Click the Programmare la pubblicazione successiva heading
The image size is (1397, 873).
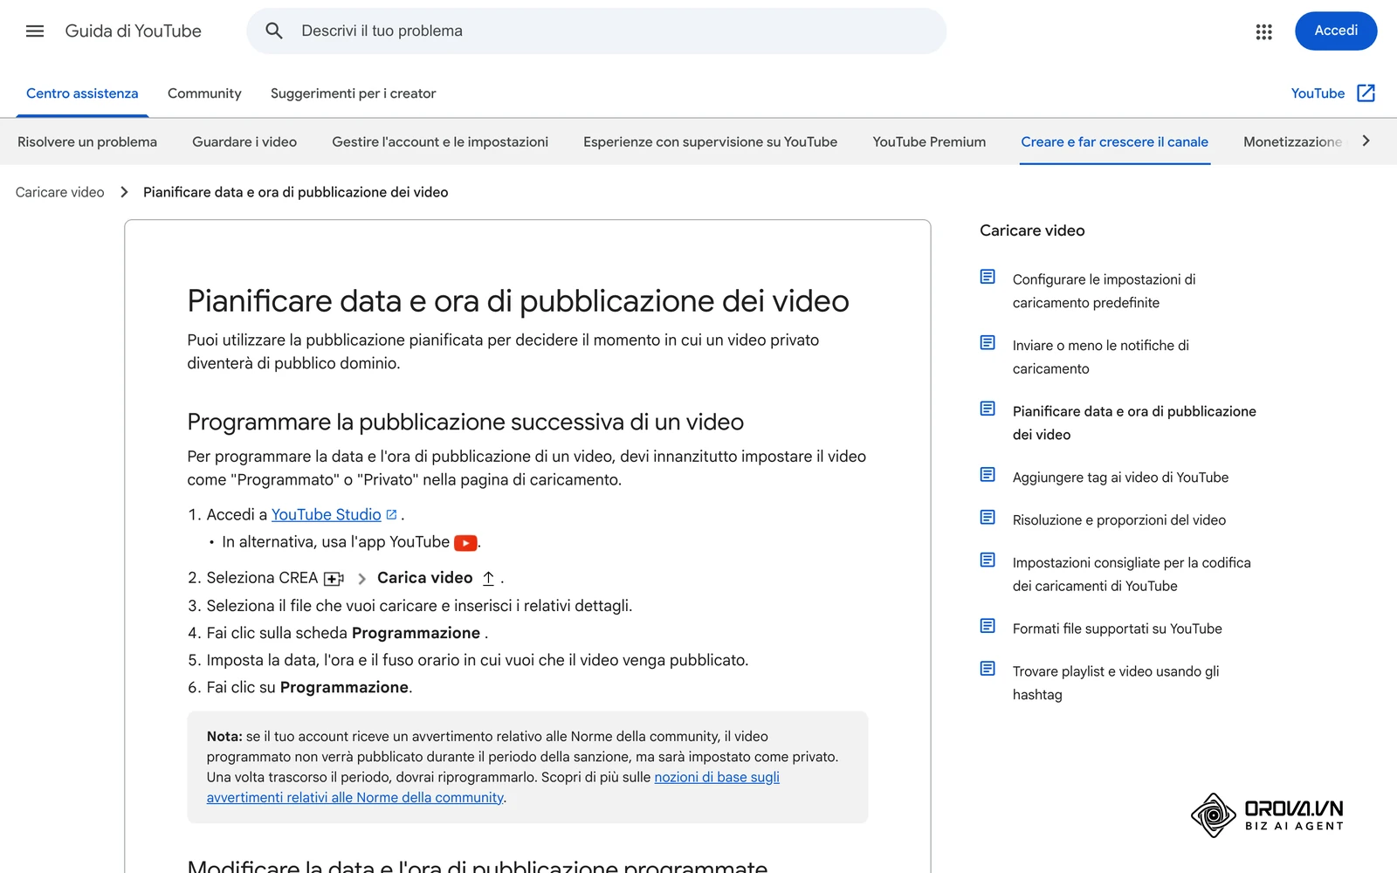pos(465,423)
